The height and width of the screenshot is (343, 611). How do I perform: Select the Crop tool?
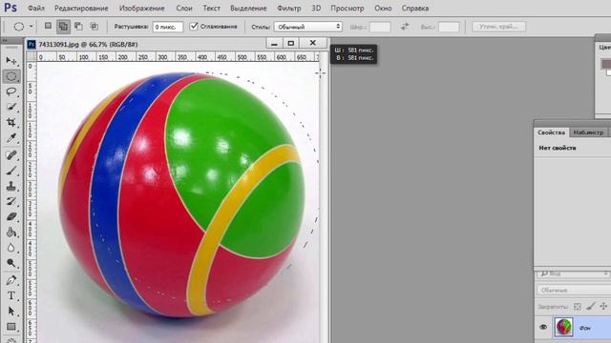pyautogui.click(x=11, y=123)
